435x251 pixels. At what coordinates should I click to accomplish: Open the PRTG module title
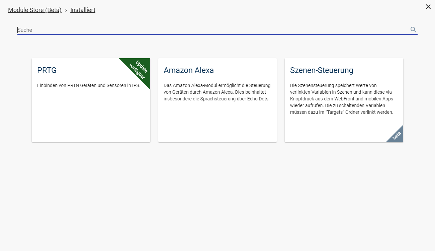(x=47, y=70)
